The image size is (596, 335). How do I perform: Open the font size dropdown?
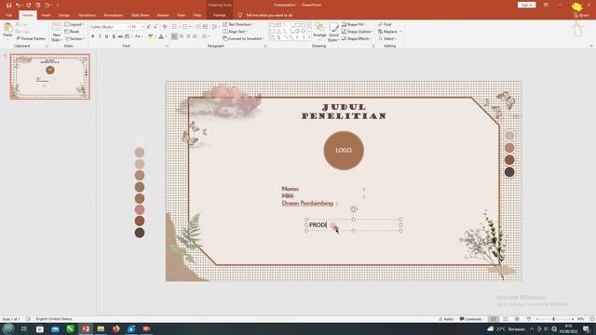click(x=142, y=27)
